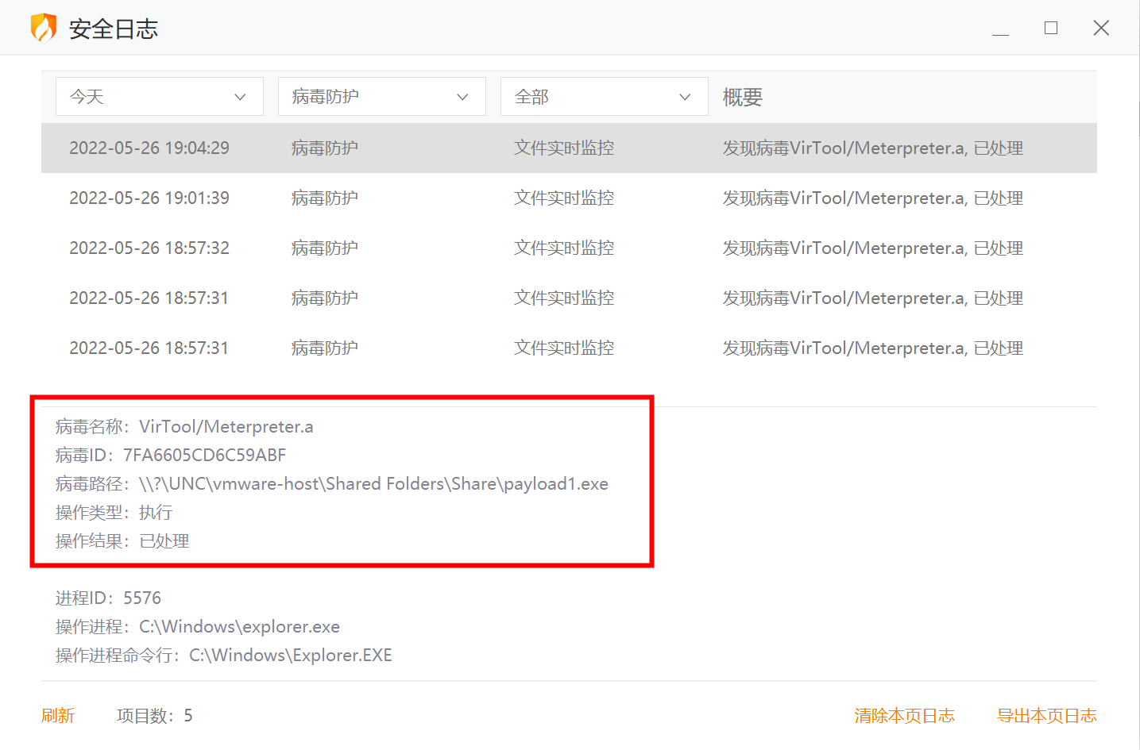Image resolution: width=1140 pixels, height=750 pixels.
Task: Maximize the 安全日志 window
Action: point(1050,29)
